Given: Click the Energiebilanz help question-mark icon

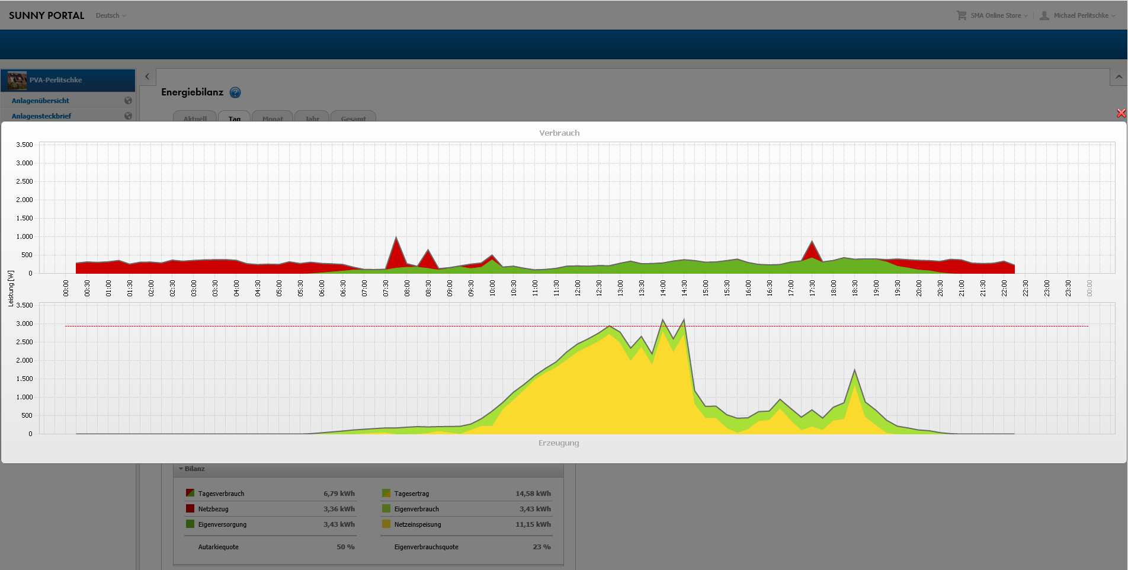Looking at the screenshot, I should coord(235,92).
